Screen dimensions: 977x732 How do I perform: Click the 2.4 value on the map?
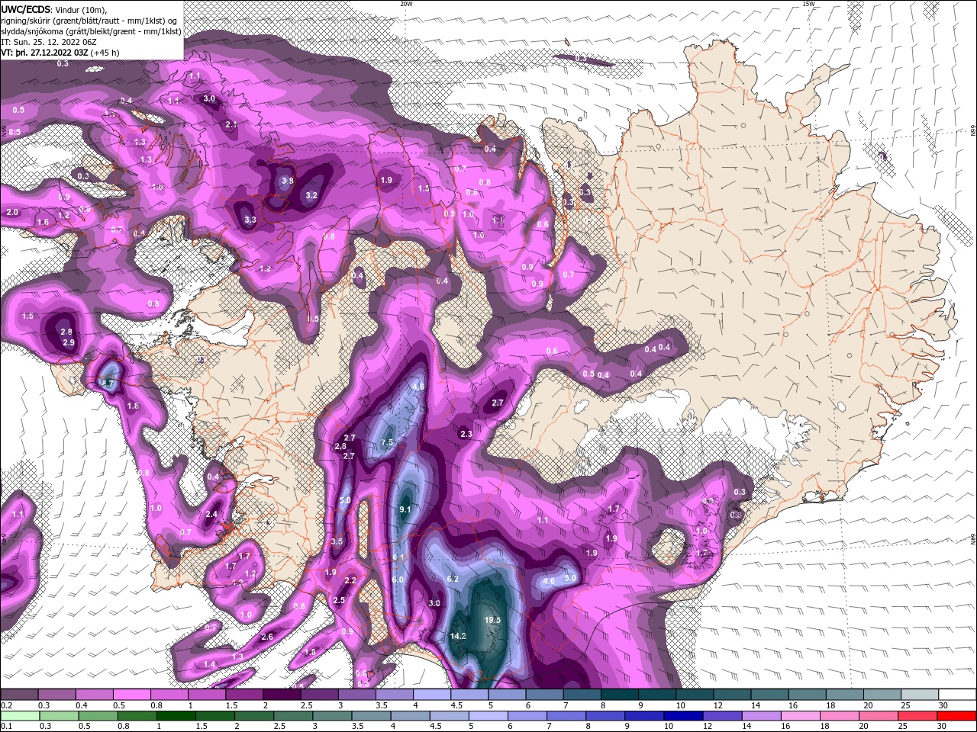212,515
